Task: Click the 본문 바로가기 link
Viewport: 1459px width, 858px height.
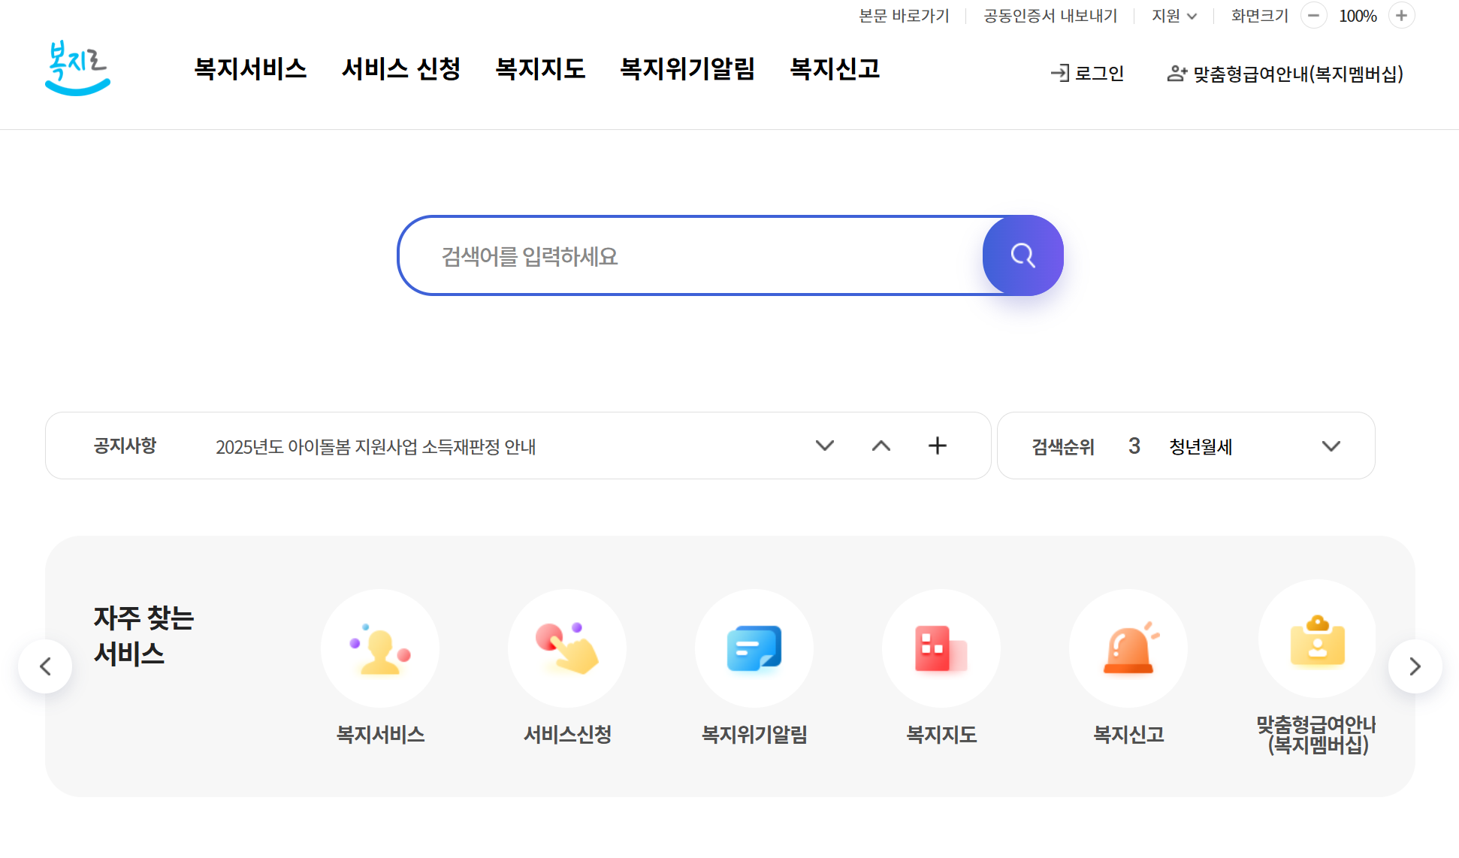Action: coord(904,15)
